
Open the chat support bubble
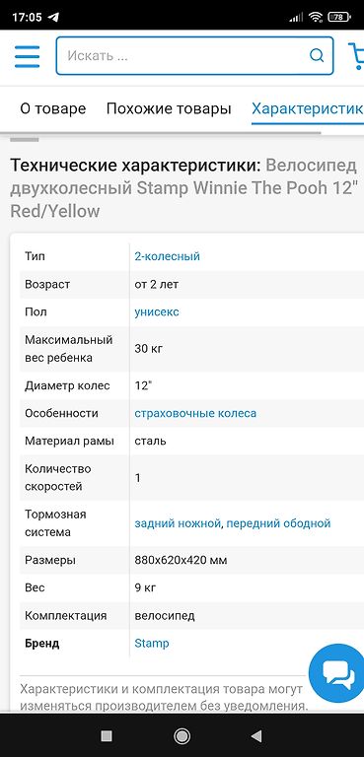coord(338,673)
